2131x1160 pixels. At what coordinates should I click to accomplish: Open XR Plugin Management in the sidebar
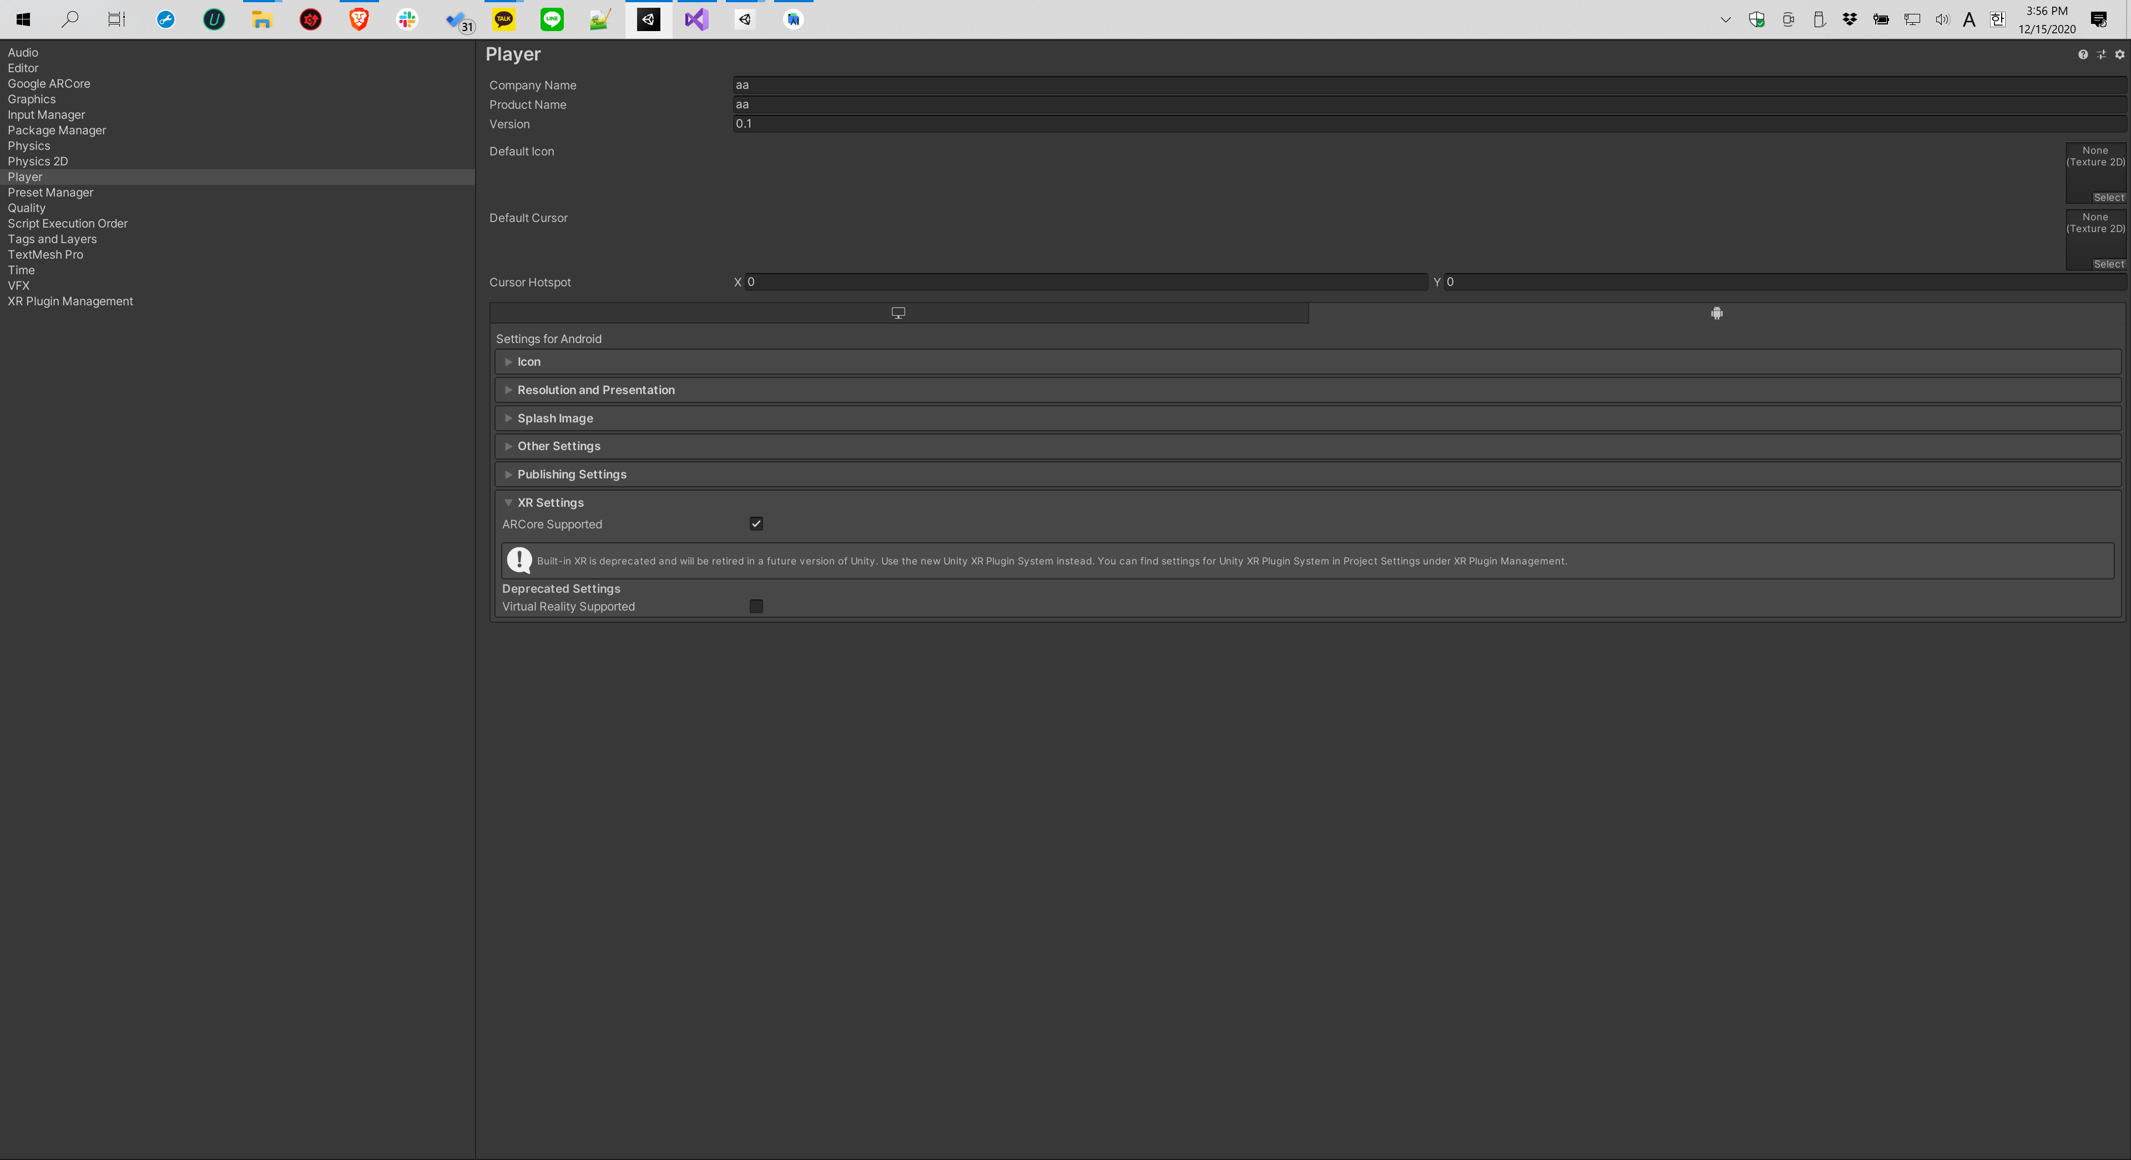tap(70, 301)
